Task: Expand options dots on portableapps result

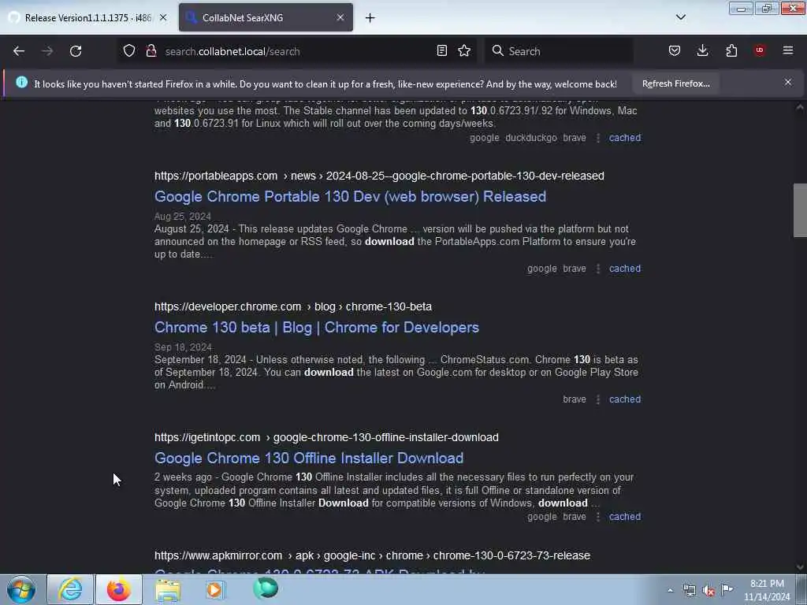Action: 598,269
